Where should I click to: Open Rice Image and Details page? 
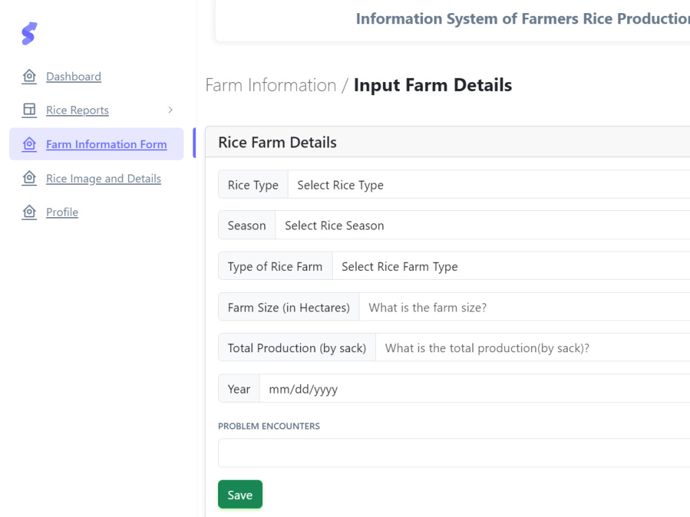coord(103,179)
